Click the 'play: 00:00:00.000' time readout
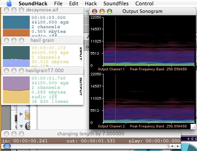The image size is (197, 151). pos(154,141)
